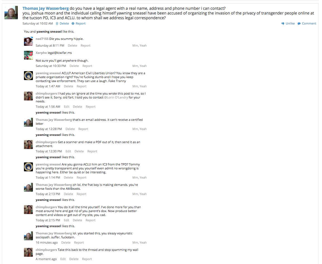Delete the comment posted 16 minutes ago
The height and width of the screenshot is (264, 322).
pyautogui.click(x=66, y=243)
